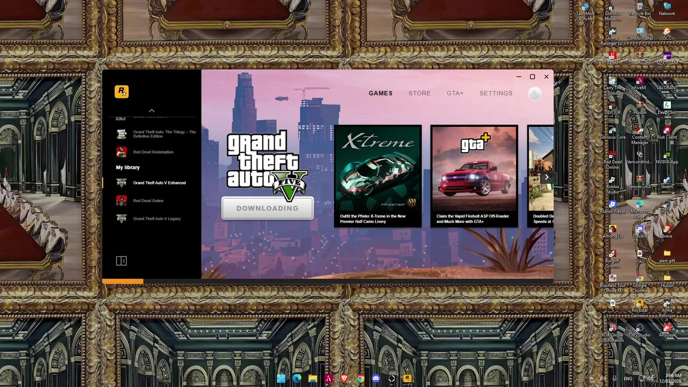This screenshot has height=387, width=688.
Task: Click the orange download progress bar
Action: 123,281
